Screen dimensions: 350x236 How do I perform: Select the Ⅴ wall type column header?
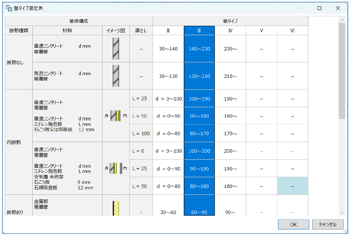(262, 31)
